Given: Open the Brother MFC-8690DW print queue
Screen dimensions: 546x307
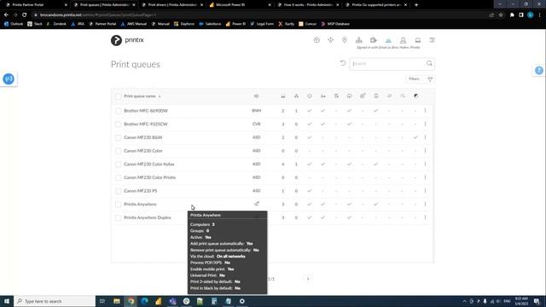Looking at the screenshot, I should click(146, 111).
